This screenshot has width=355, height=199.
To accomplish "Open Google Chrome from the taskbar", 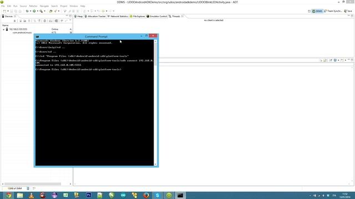I will tap(9, 195).
